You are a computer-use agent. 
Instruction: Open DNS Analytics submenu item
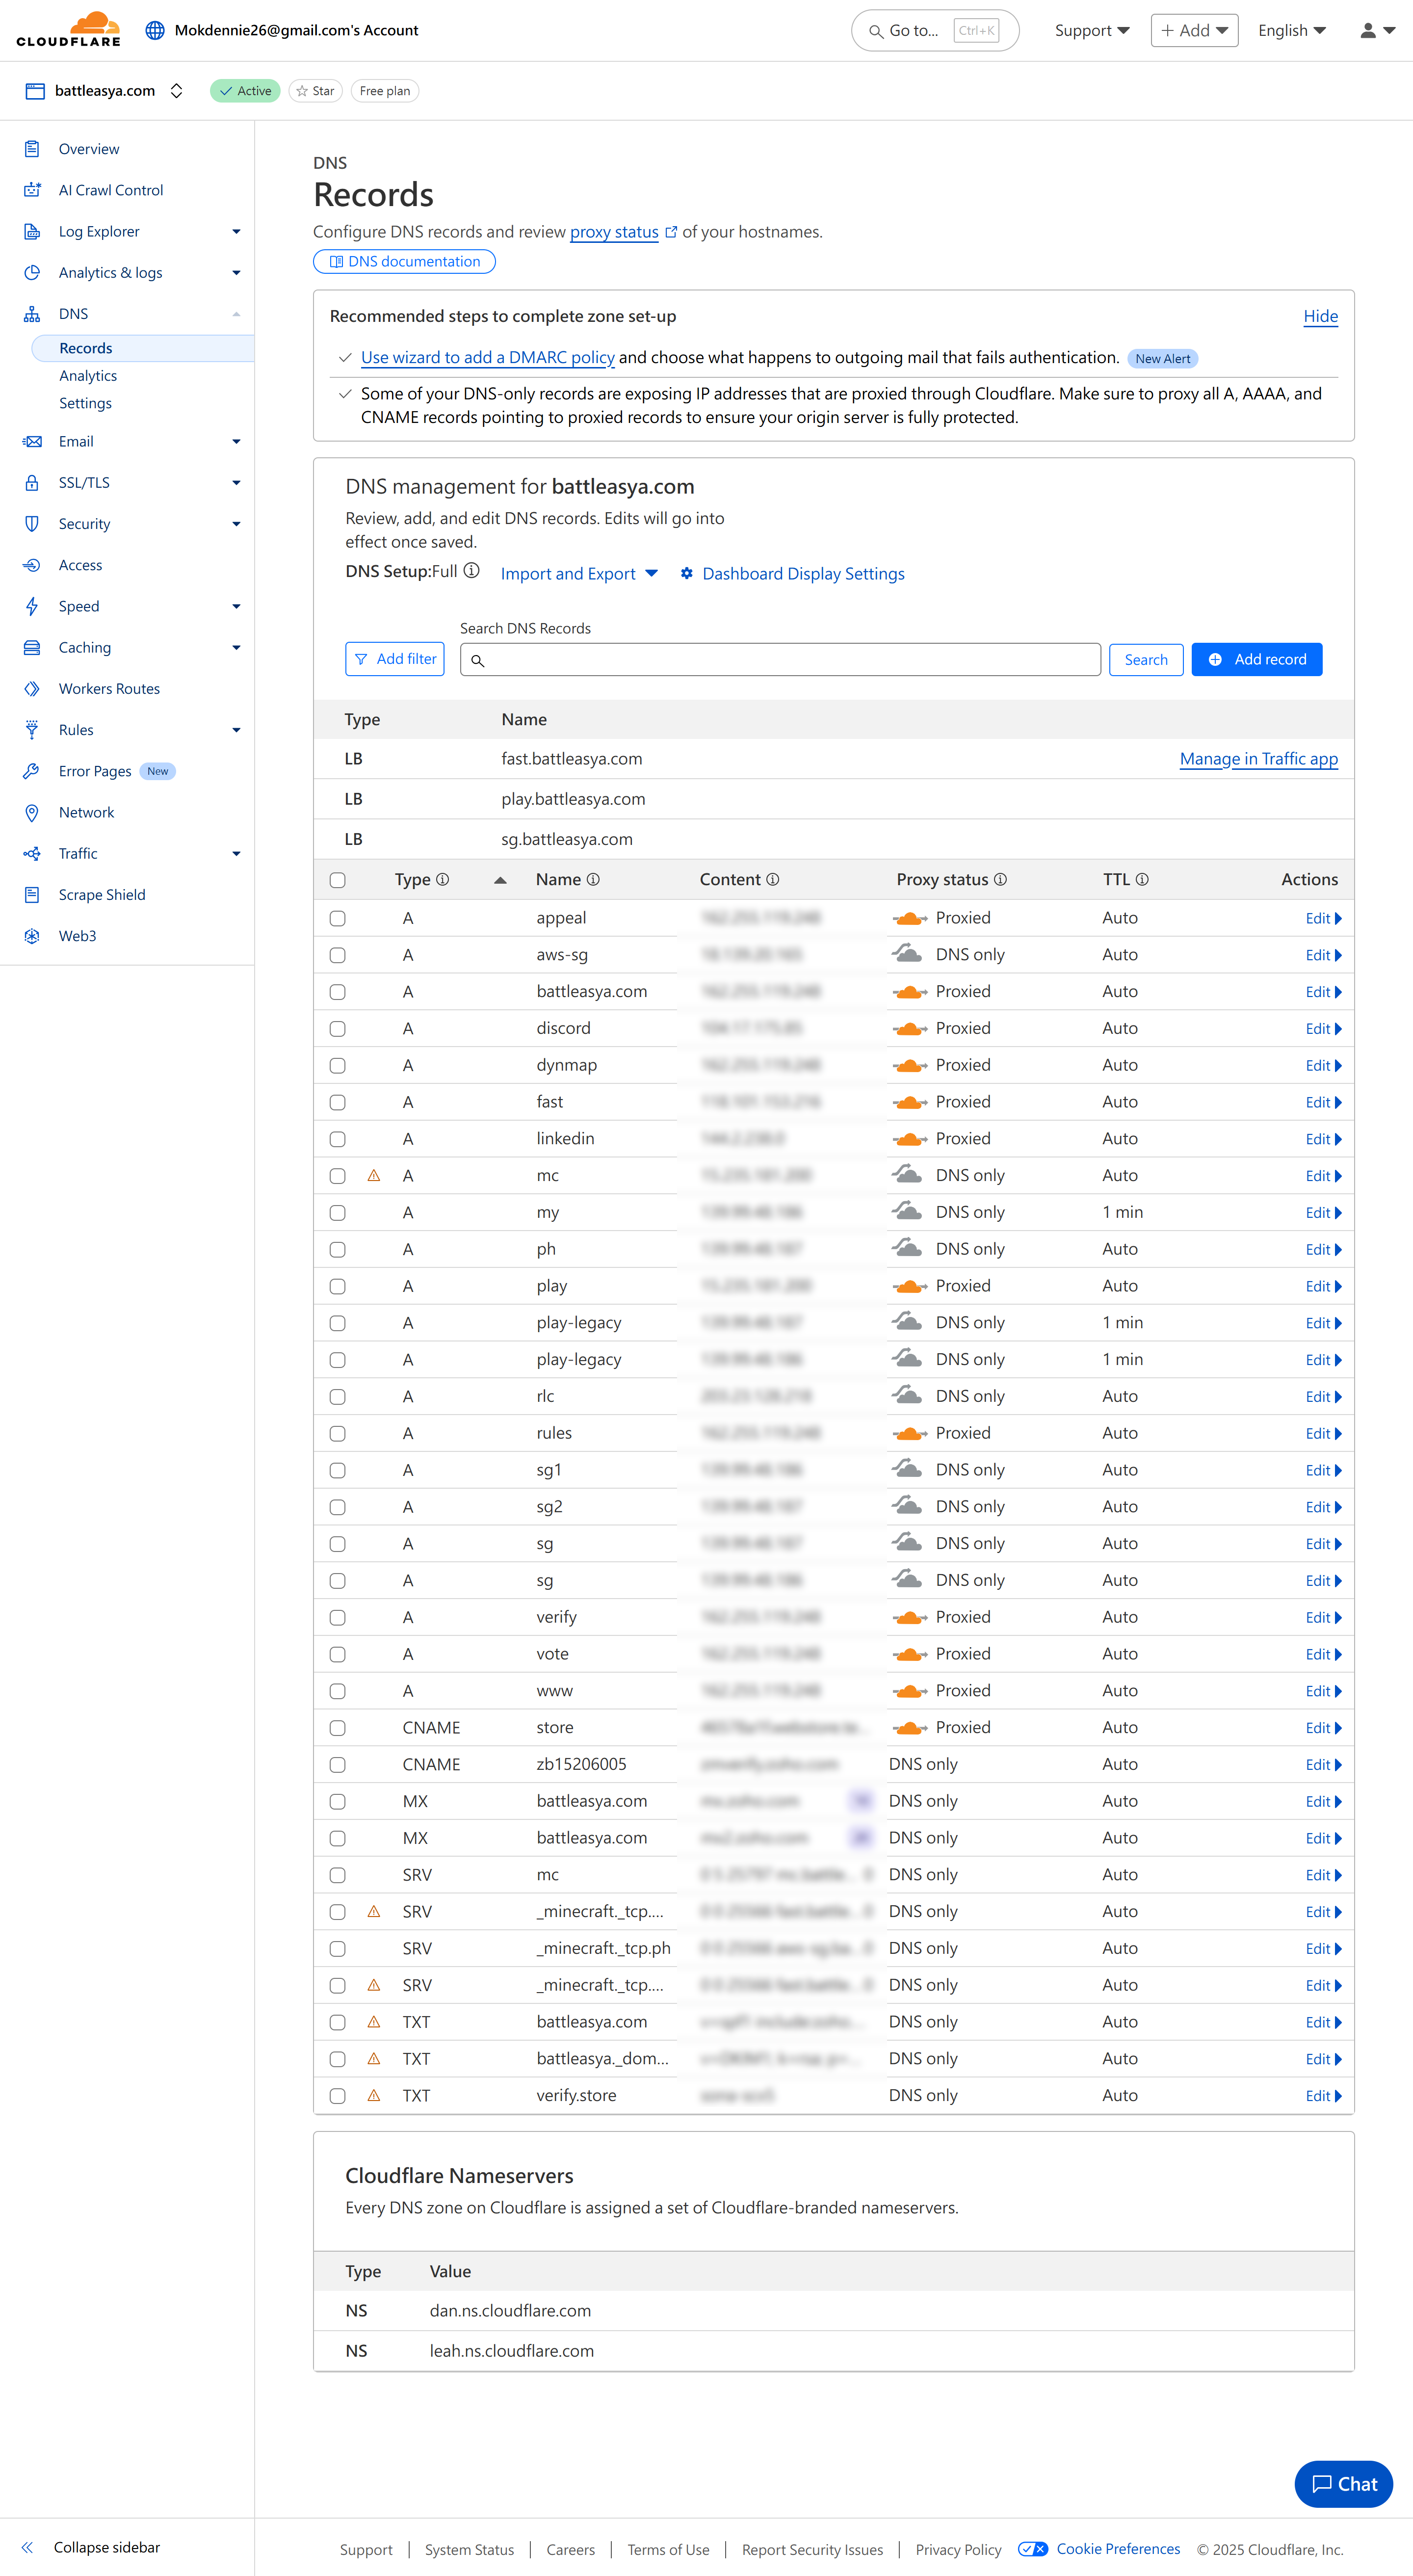pos(88,376)
